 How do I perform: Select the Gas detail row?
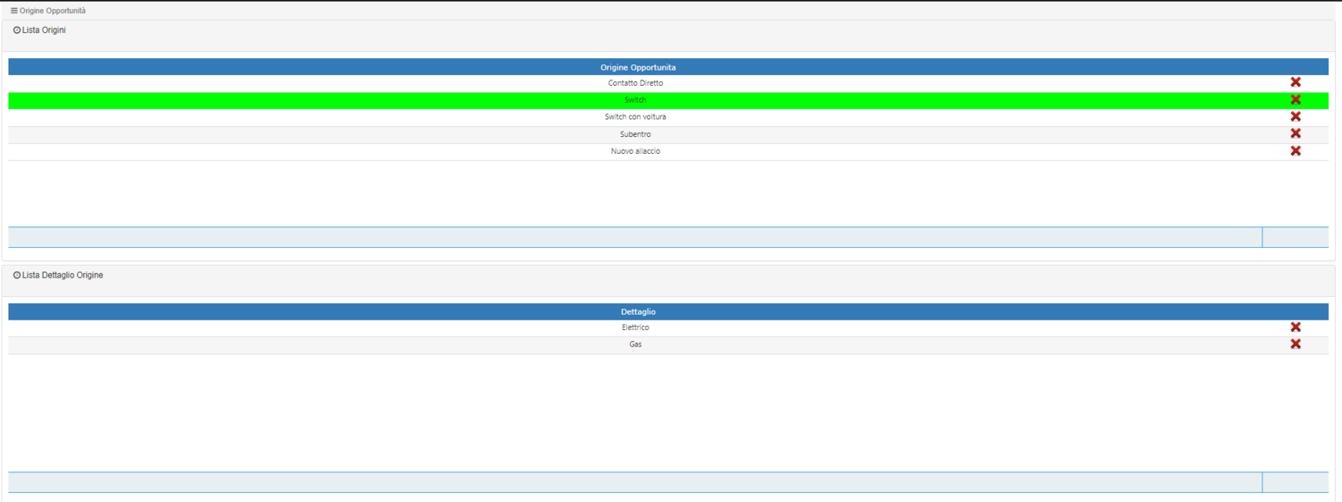click(x=668, y=345)
